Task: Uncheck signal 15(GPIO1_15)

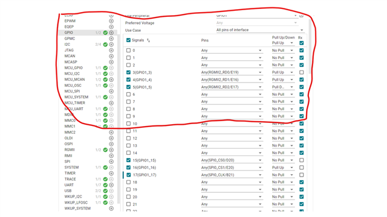Action: point(128,160)
